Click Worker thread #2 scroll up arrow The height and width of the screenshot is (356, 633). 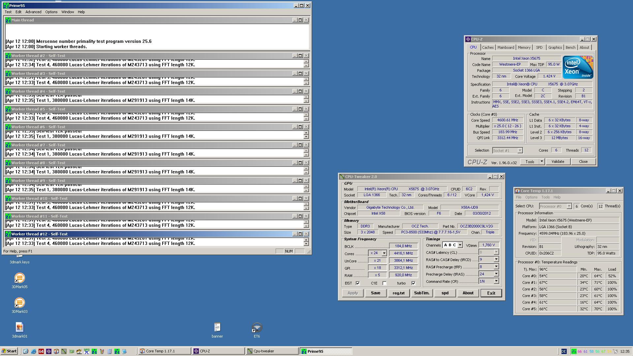[x=306, y=61]
